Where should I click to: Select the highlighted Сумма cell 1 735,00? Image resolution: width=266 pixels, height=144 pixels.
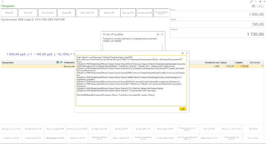242,66
